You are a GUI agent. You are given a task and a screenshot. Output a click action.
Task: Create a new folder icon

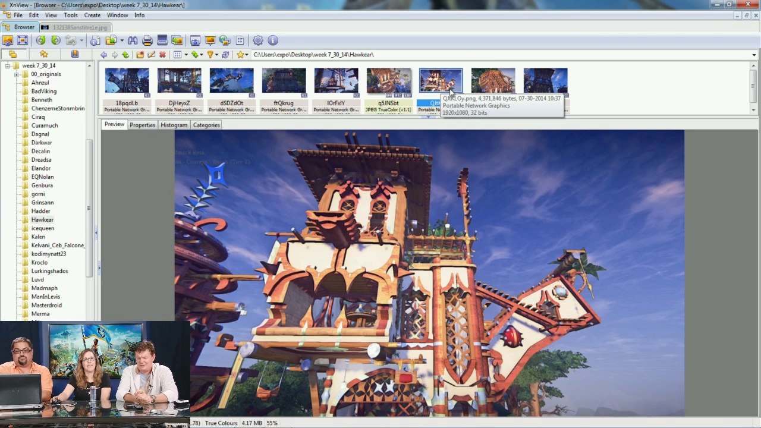(140, 55)
